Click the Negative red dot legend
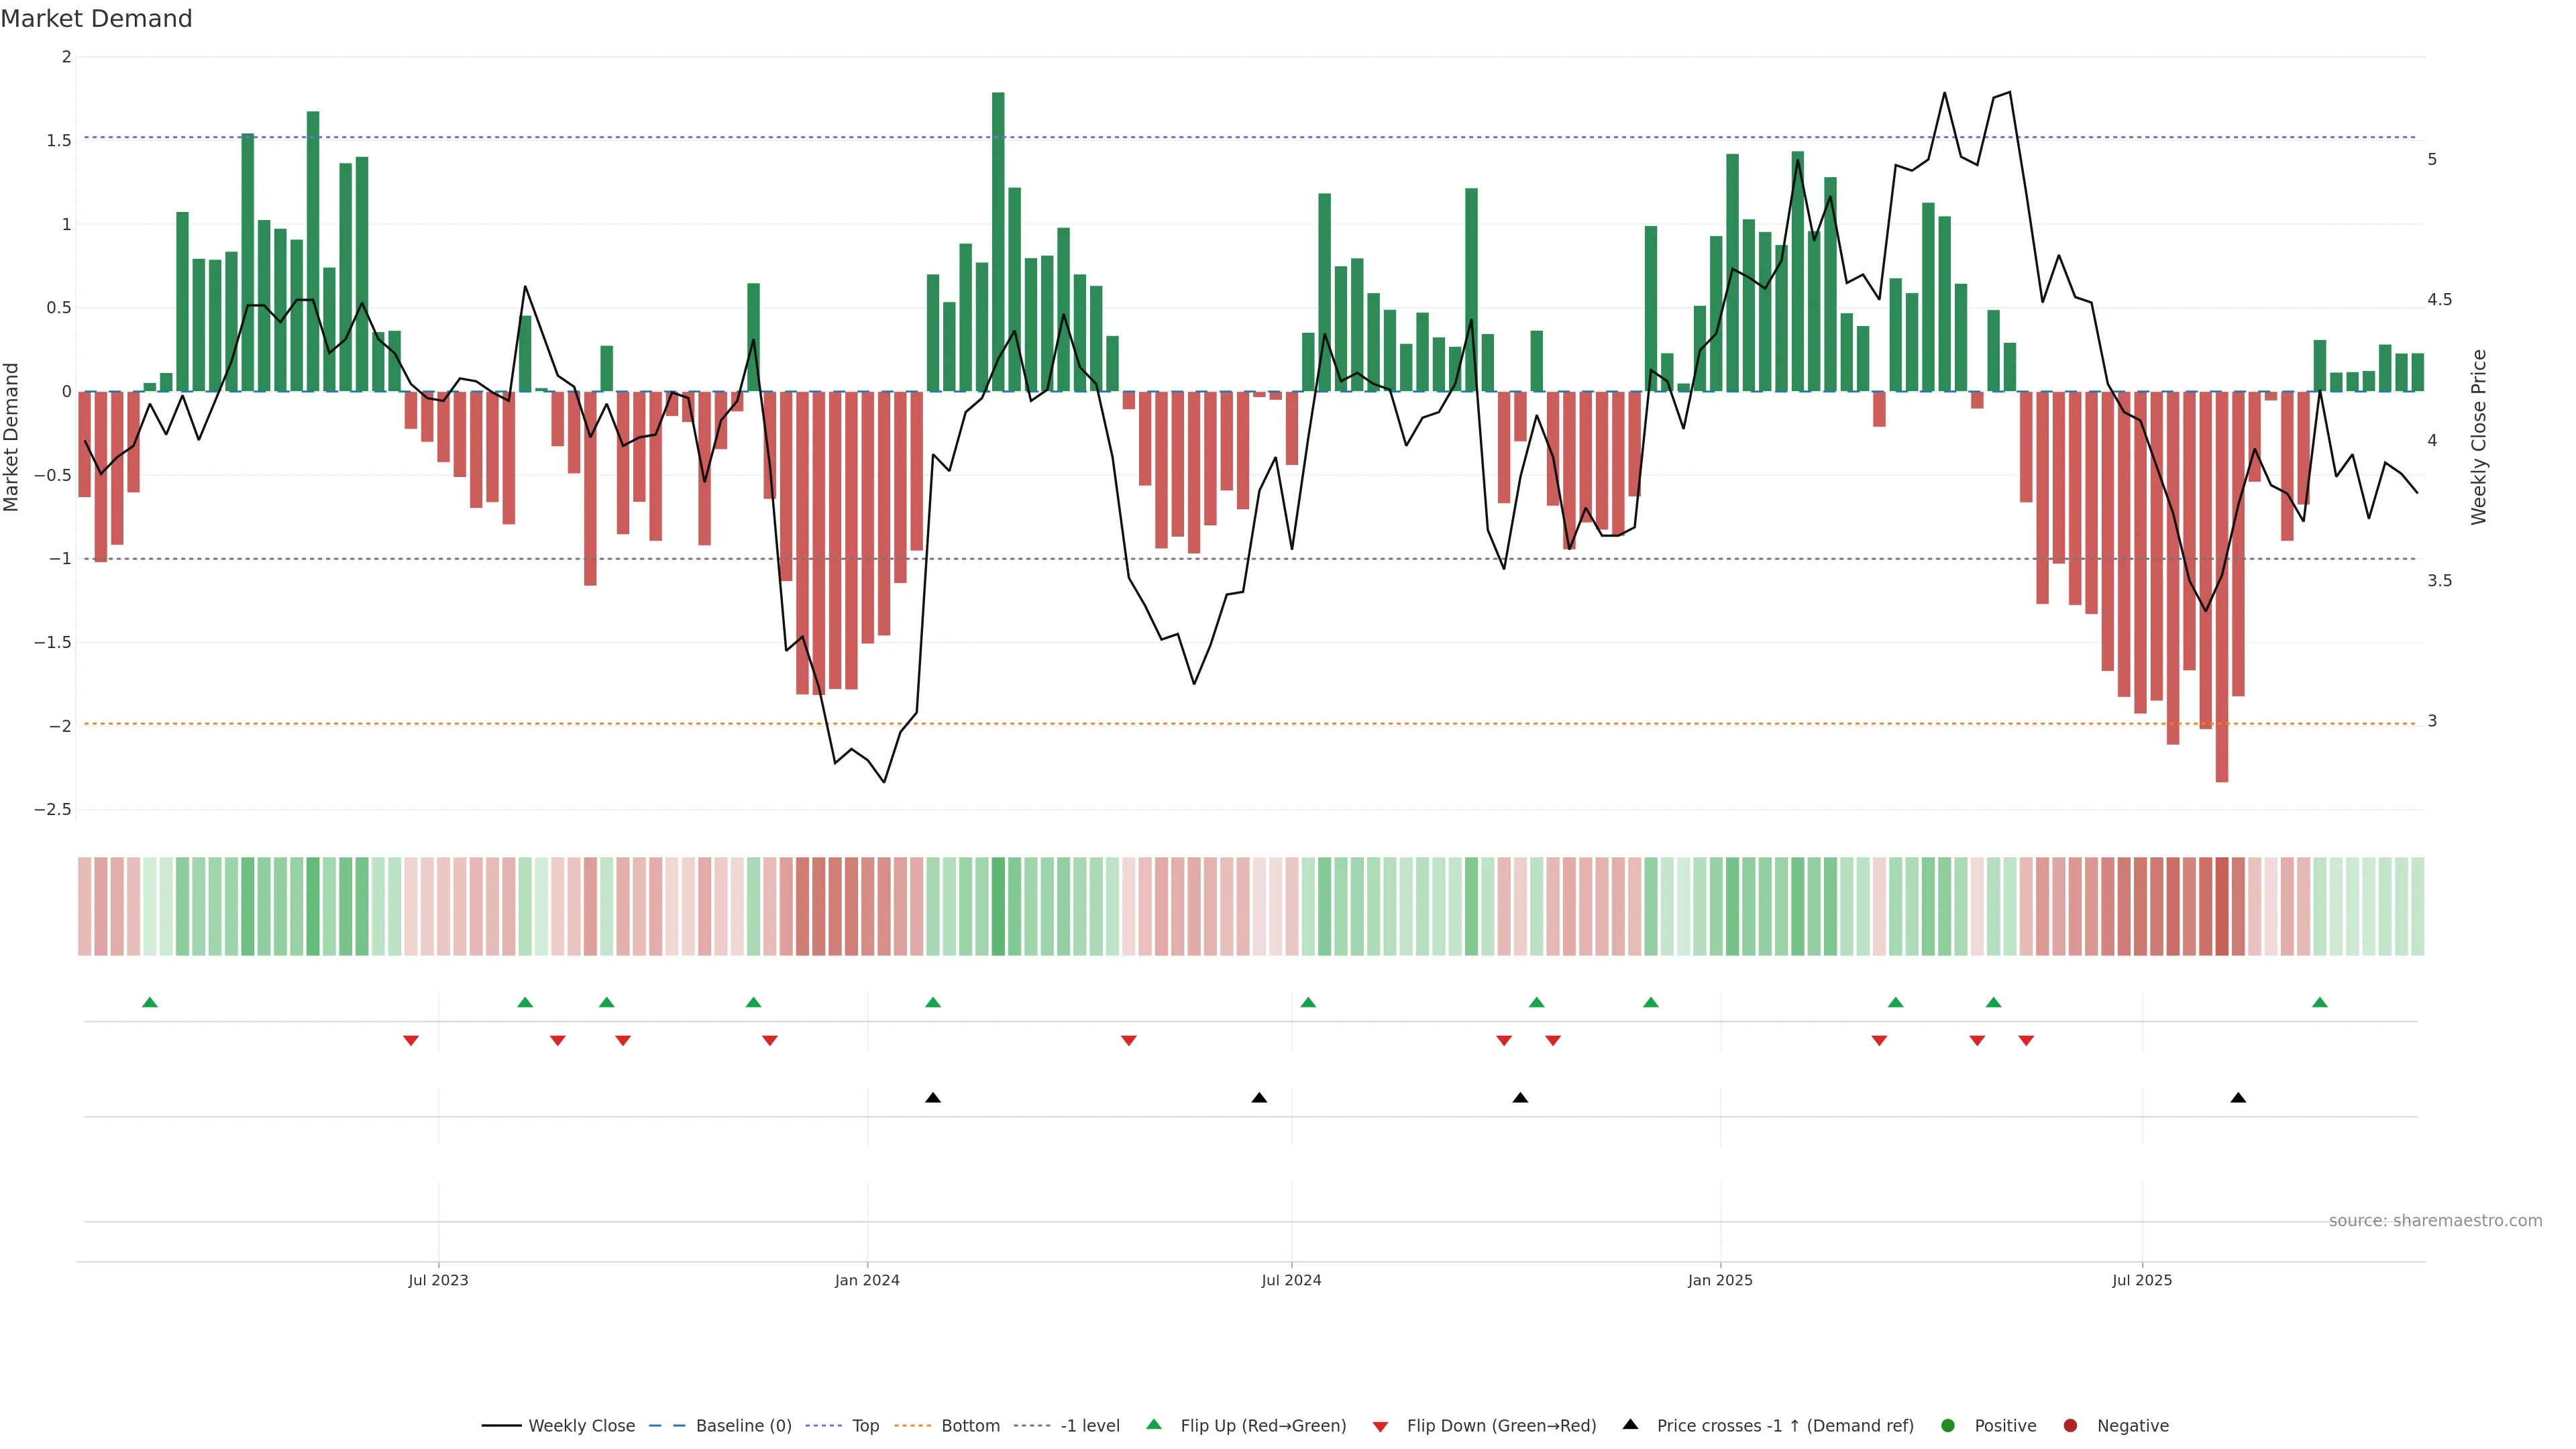Screen dimensions: 2576x1449 tap(2070, 1426)
